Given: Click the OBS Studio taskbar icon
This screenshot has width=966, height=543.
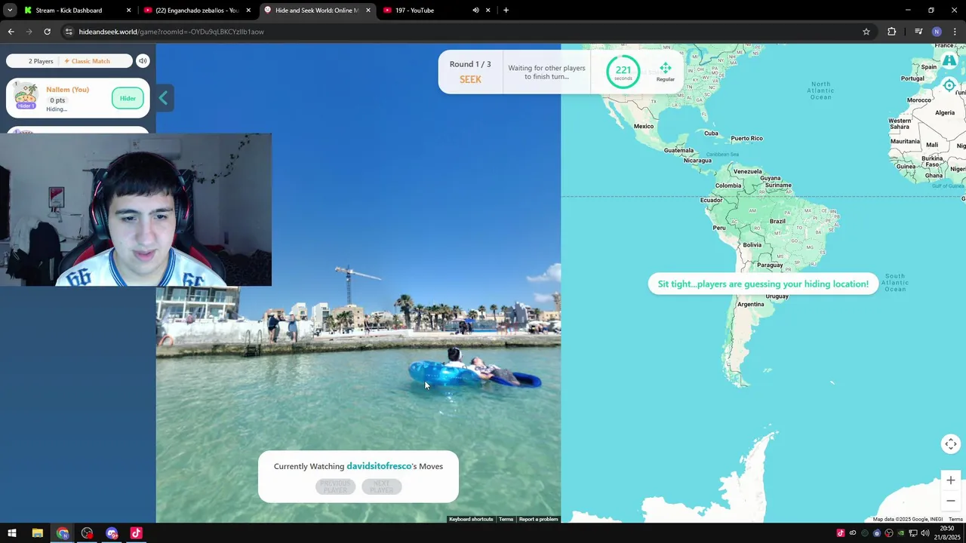Looking at the screenshot, I should pos(87,533).
